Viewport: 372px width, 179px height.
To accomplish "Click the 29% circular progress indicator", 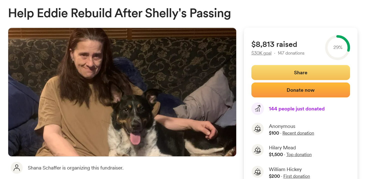I will point(338,47).
